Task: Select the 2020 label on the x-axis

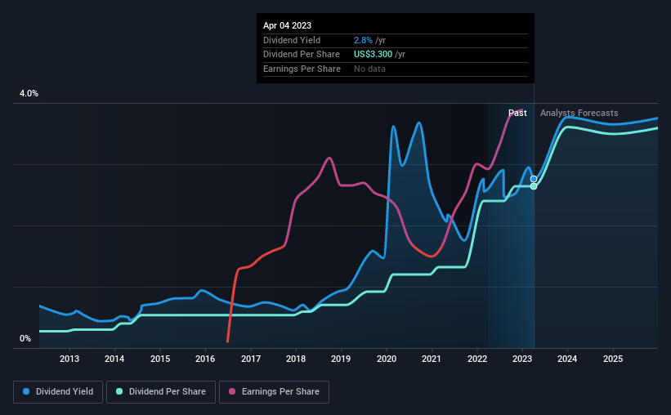Action: click(x=387, y=359)
